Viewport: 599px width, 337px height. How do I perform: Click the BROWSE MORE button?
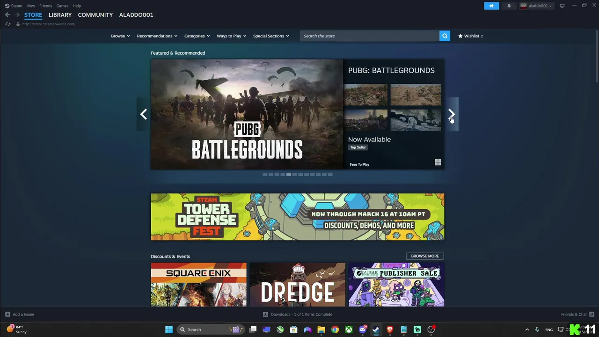(x=425, y=256)
